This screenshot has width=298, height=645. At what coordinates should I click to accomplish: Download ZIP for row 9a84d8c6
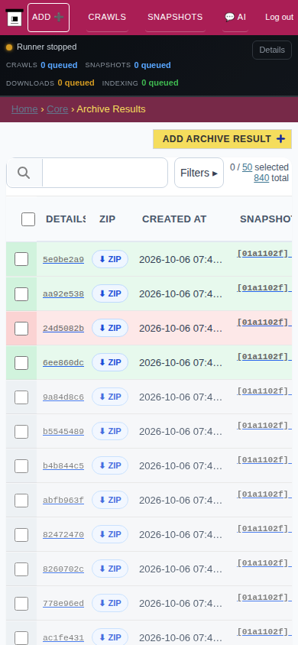[x=110, y=397]
